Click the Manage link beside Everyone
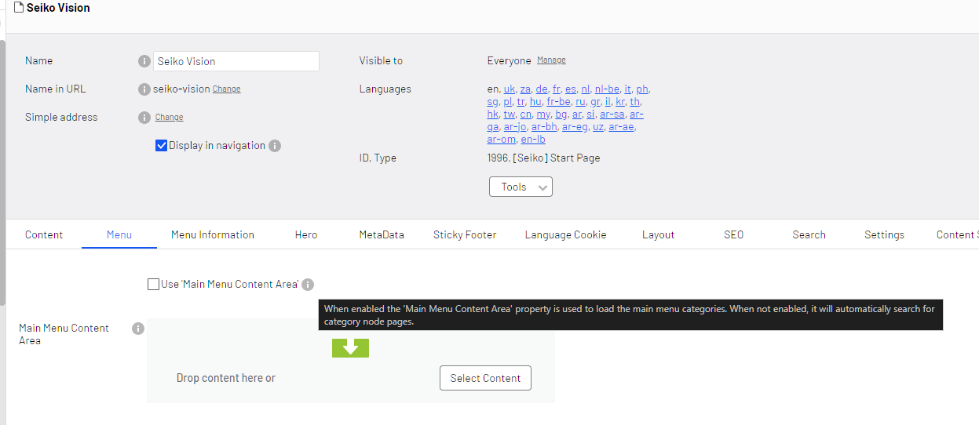This screenshot has width=979, height=425. click(551, 60)
